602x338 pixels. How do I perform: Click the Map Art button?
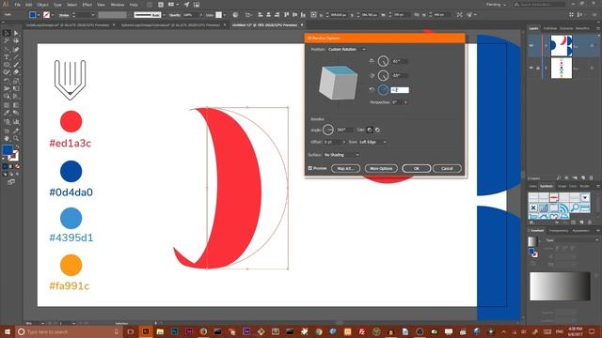345,169
